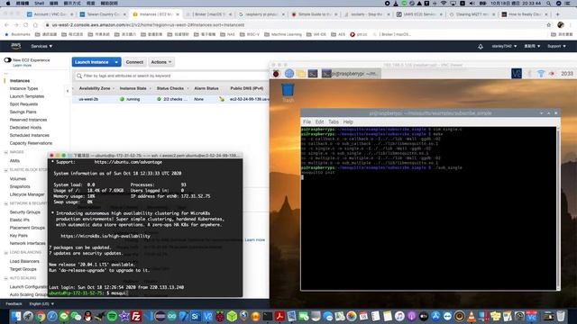
Task: Open the Help menu in the Pi terminal
Action: 348,121
